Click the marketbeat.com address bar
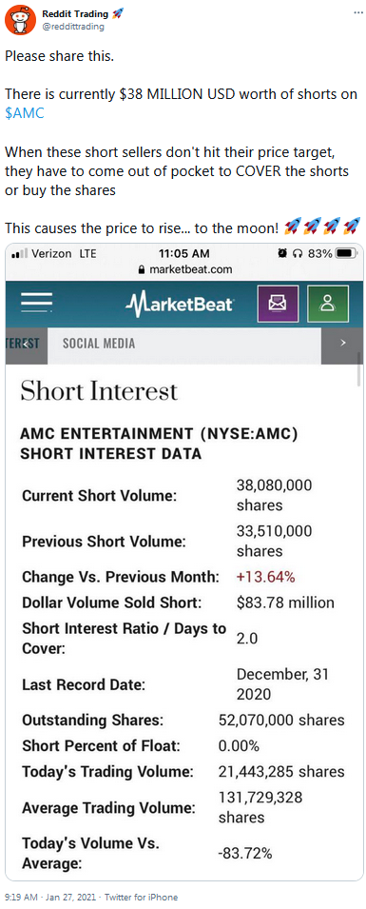Image resolution: width=366 pixels, height=909 pixels. coord(183,269)
